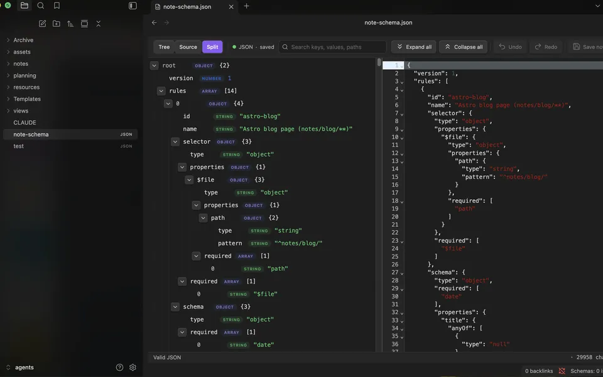This screenshot has width=603, height=377.
Task: Fold line 27 schema in source editor
Action: (x=401, y=273)
